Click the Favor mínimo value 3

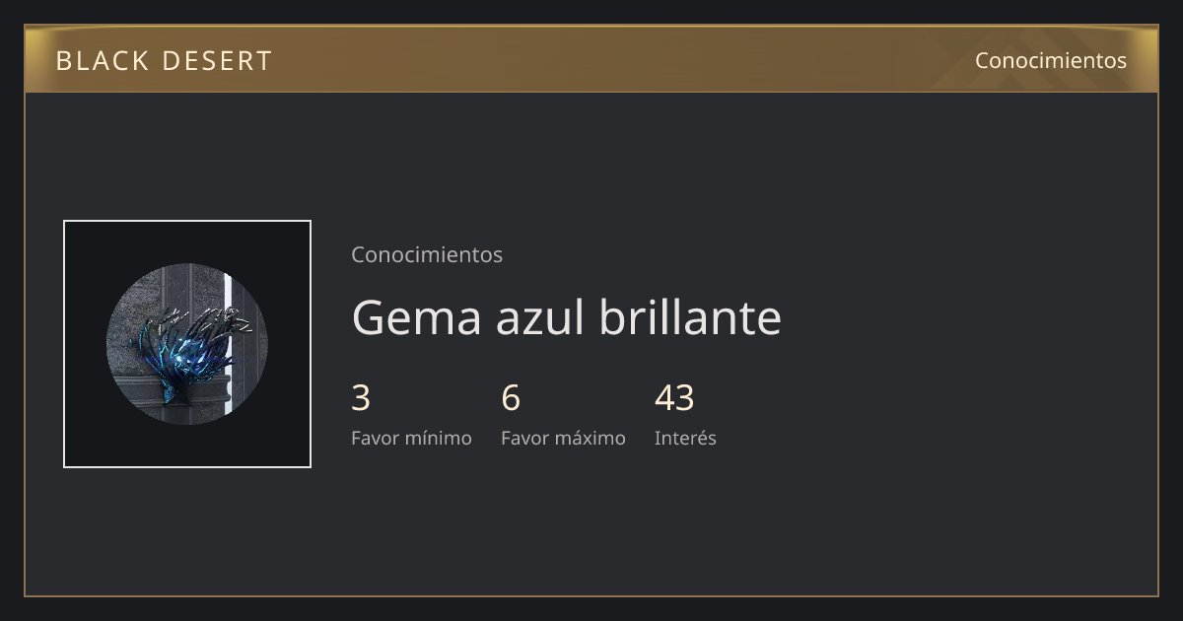[x=361, y=398]
